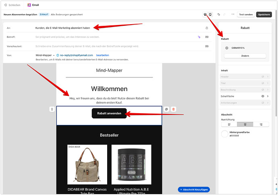Open the three-dot more options menu
The height and width of the screenshot is (195, 278).
232,14
